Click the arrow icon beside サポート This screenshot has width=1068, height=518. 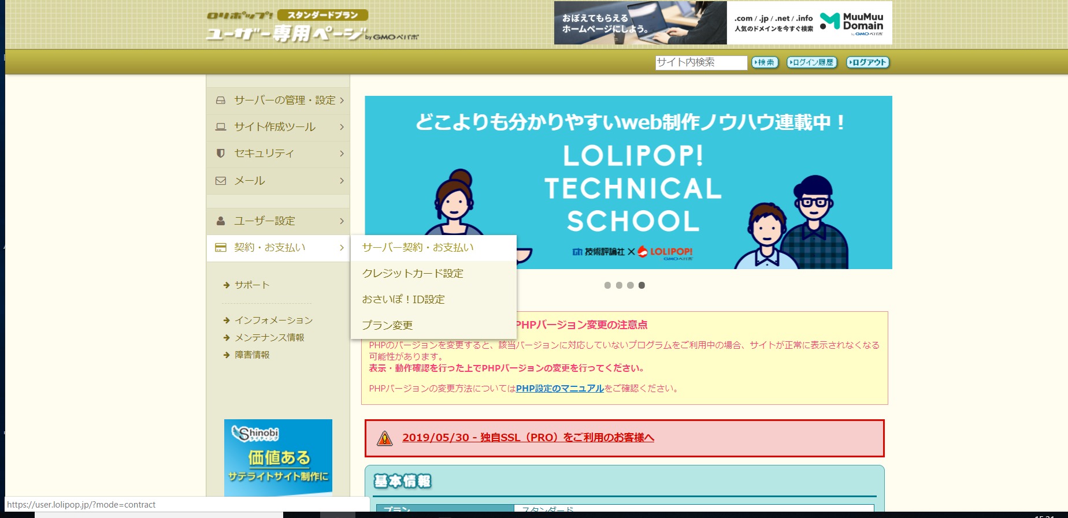coord(227,285)
